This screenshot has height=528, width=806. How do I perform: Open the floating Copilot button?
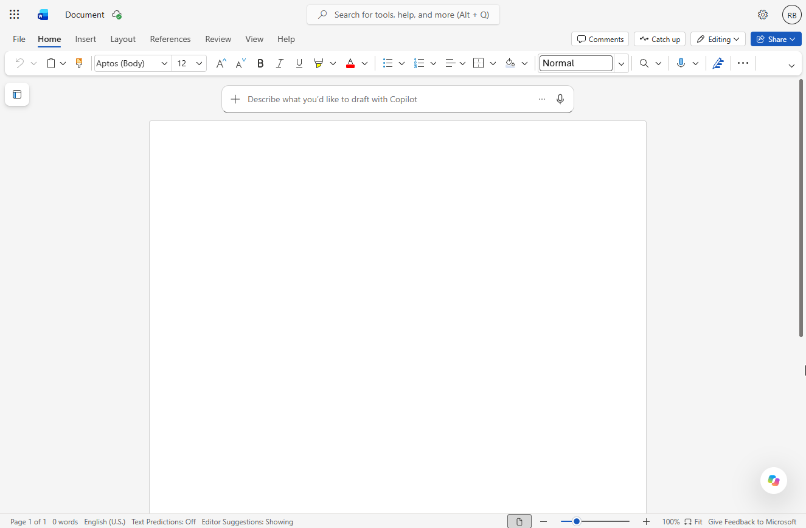[774, 481]
